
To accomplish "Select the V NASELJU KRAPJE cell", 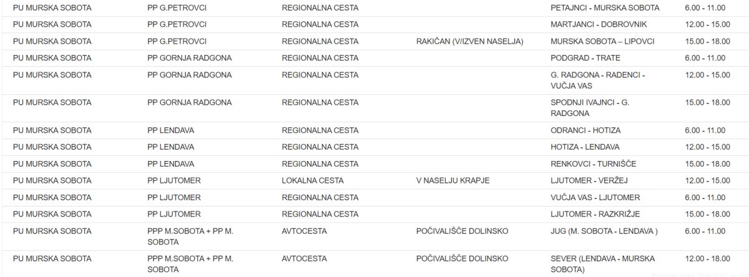I will (x=453, y=181).
